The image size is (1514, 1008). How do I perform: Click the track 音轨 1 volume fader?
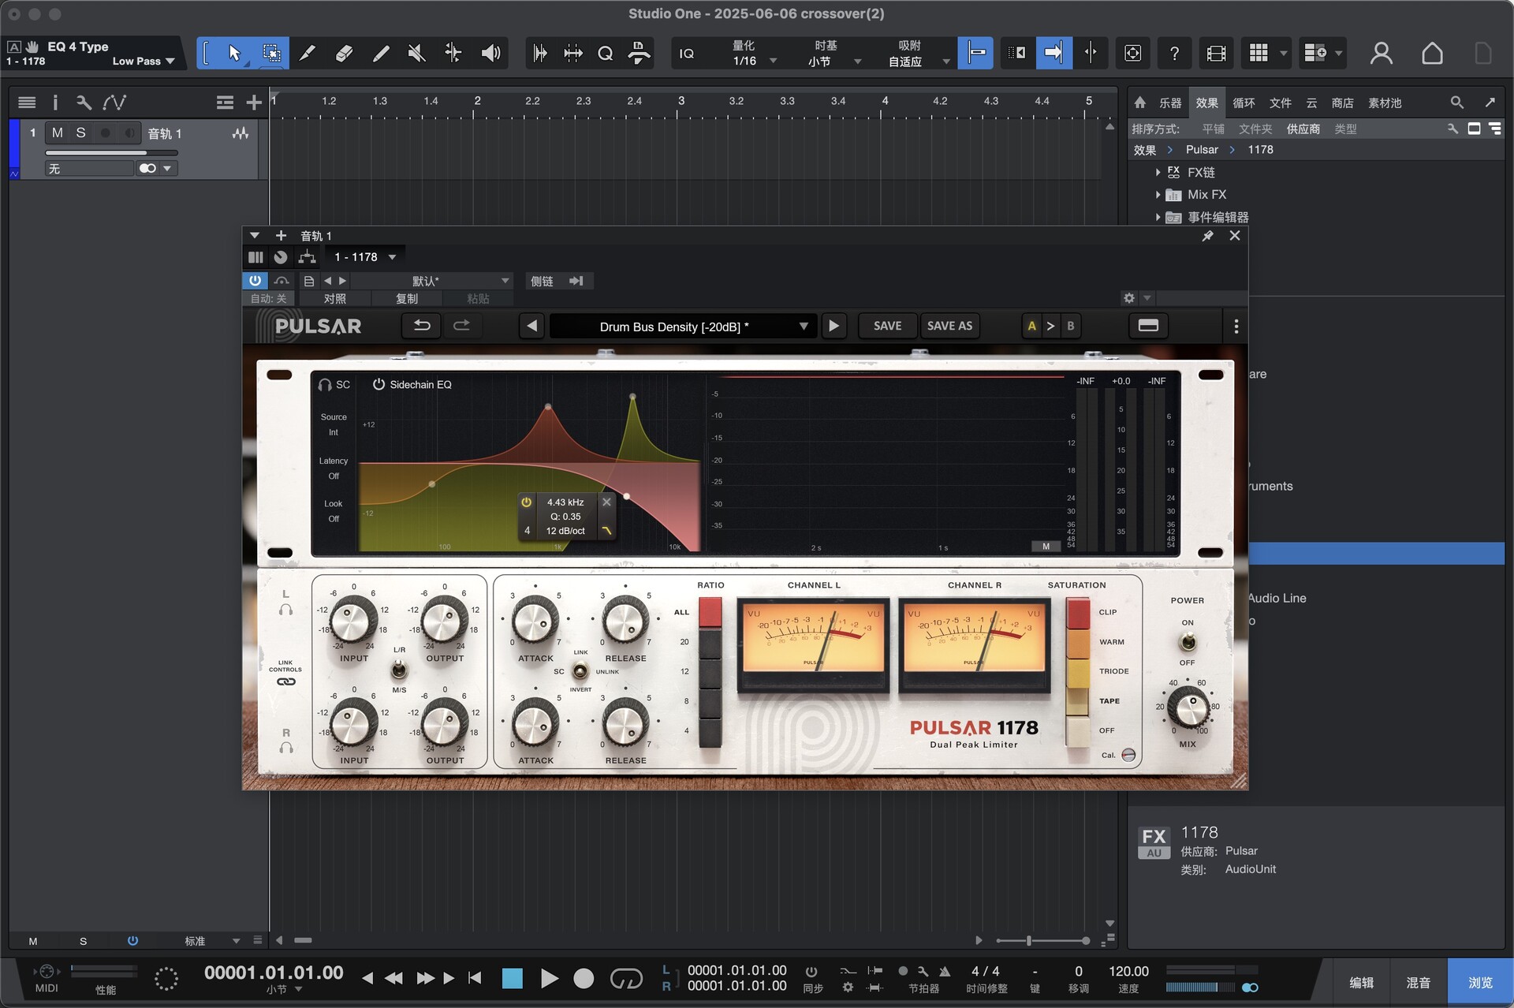[111, 152]
